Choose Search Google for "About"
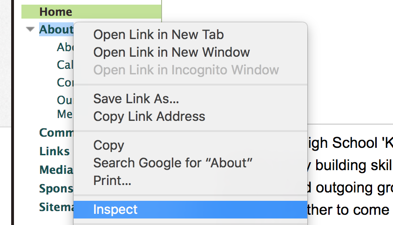 coord(173,163)
